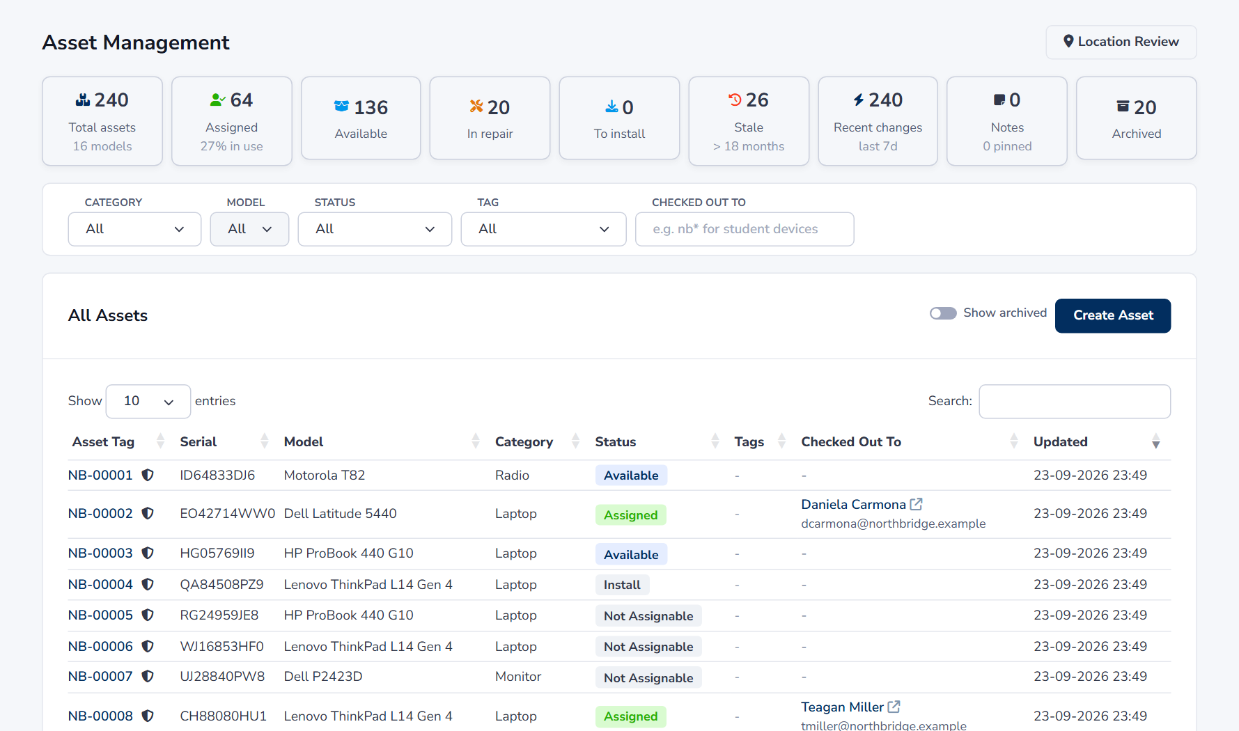Open external link icon for Daniela Carmona
Image resolution: width=1239 pixels, height=731 pixels.
[917, 504]
